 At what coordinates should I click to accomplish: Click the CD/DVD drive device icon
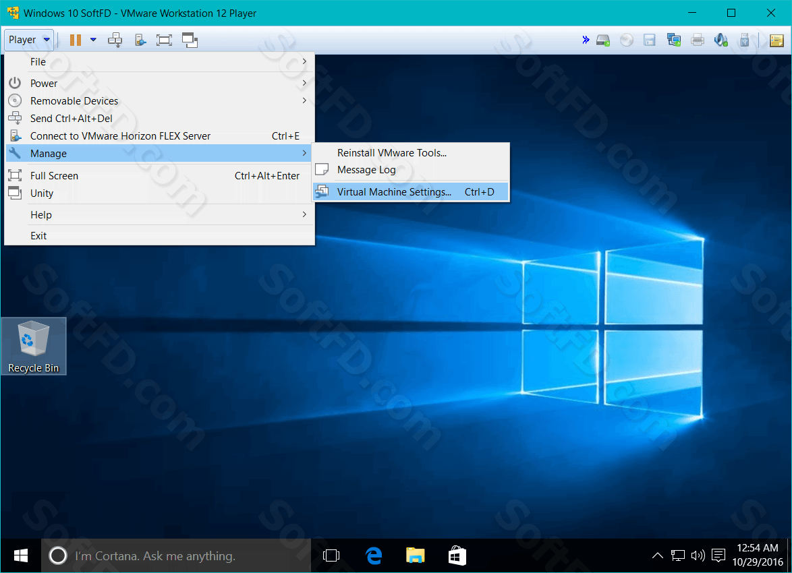point(626,40)
